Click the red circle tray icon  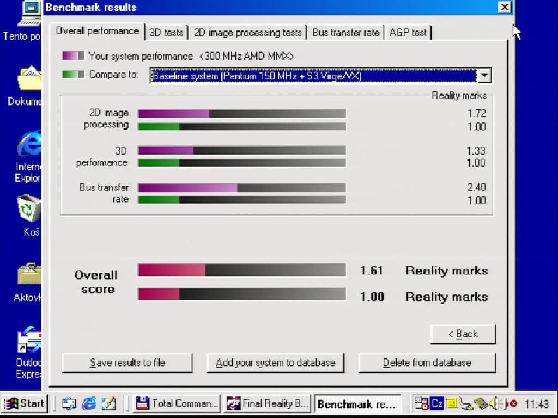pyautogui.click(x=513, y=404)
